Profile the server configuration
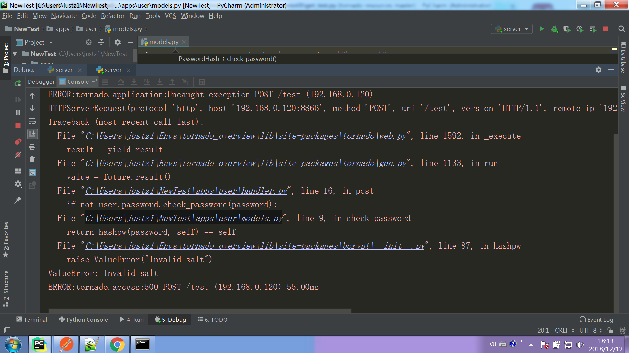Image resolution: width=629 pixels, height=353 pixels. pyautogui.click(x=580, y=29)
